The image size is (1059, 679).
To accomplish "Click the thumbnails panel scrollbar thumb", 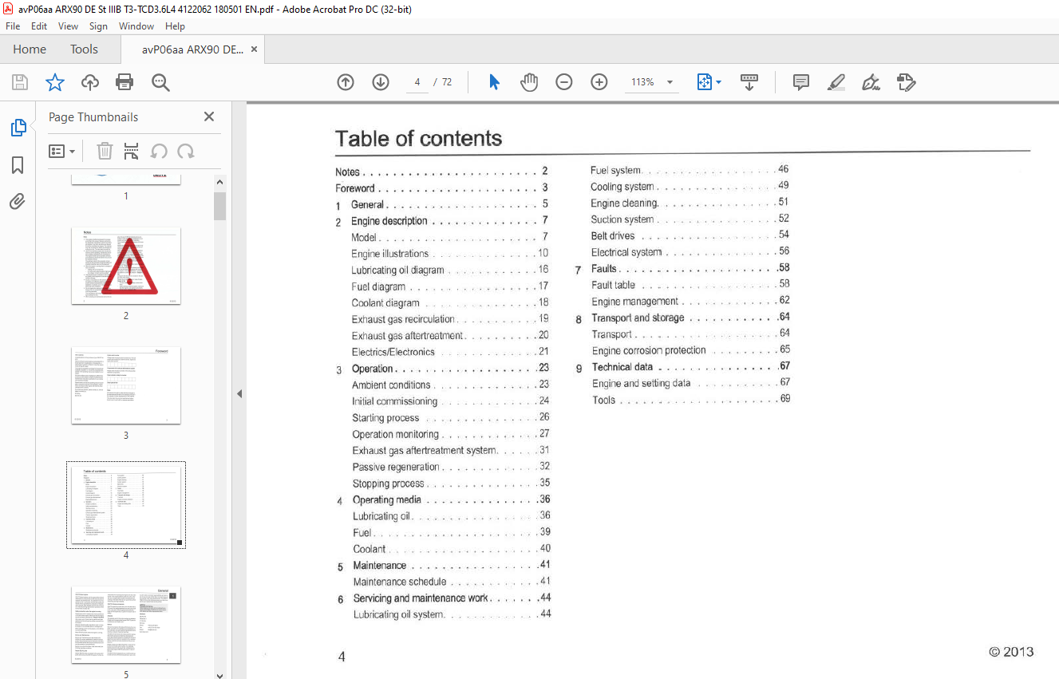I will [x=220, y=205].
